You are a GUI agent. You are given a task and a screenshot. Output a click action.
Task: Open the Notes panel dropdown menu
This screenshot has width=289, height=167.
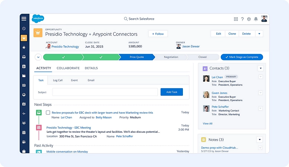260,140
